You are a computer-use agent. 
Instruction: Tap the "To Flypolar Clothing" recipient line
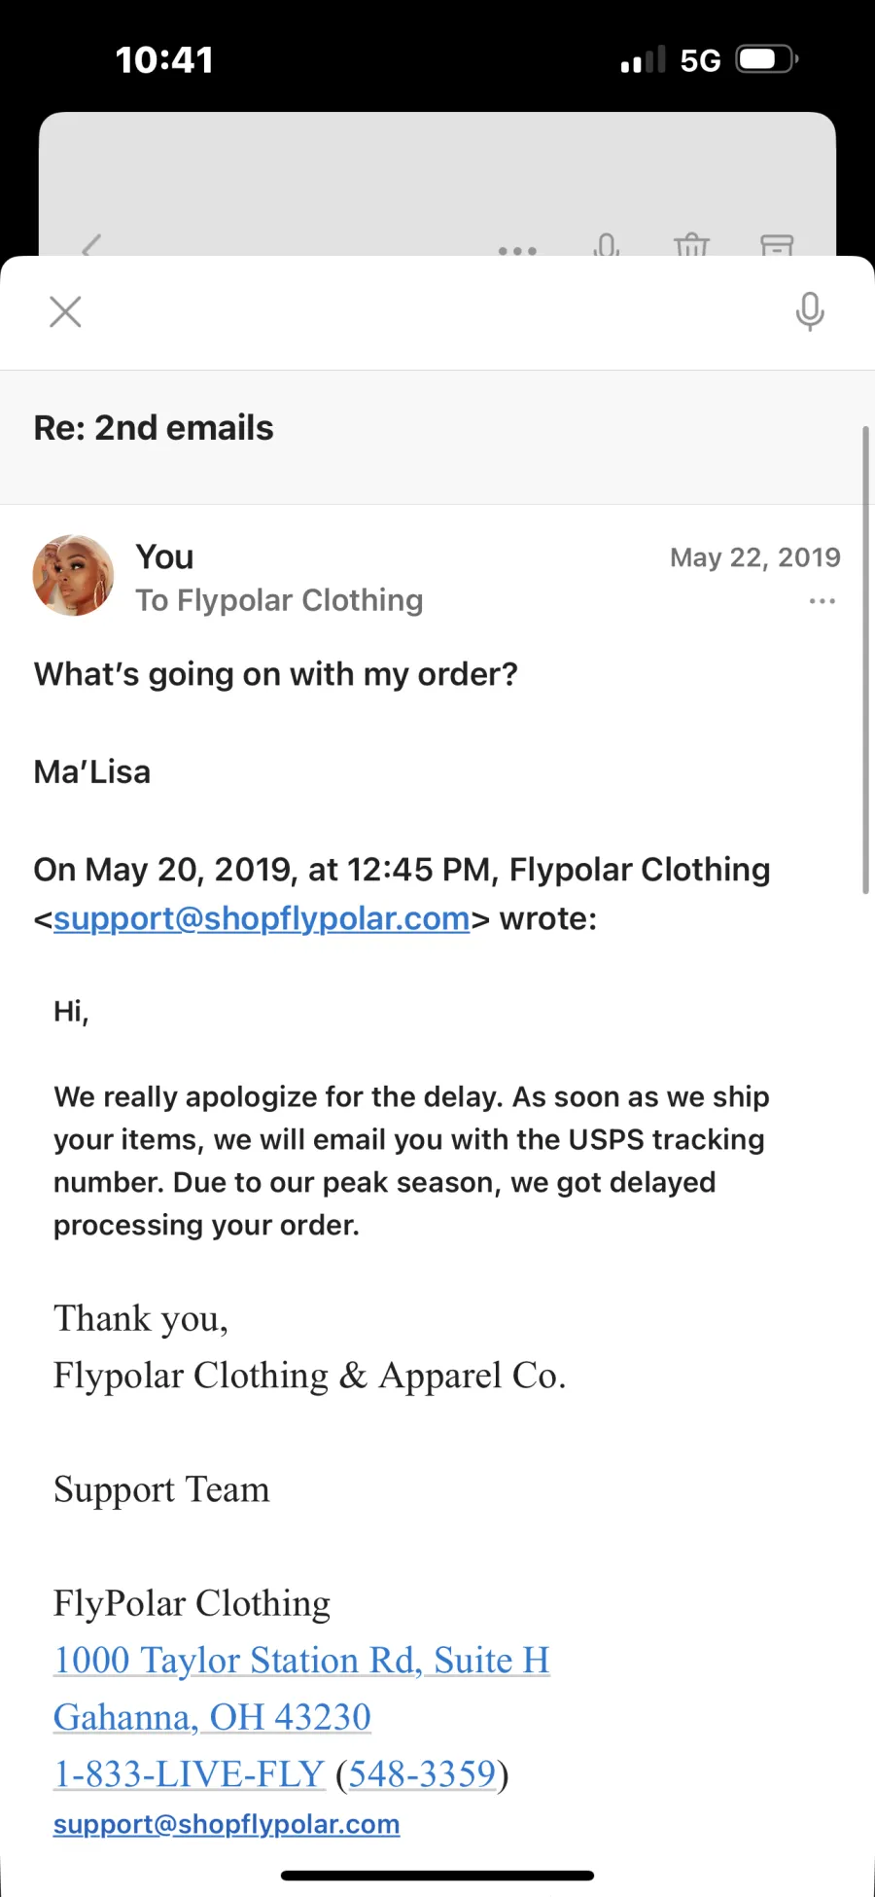click(x=279, y=600)
